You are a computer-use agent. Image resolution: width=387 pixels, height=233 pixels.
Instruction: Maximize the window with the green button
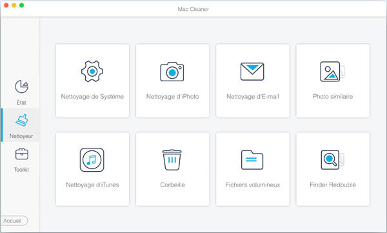21,5
